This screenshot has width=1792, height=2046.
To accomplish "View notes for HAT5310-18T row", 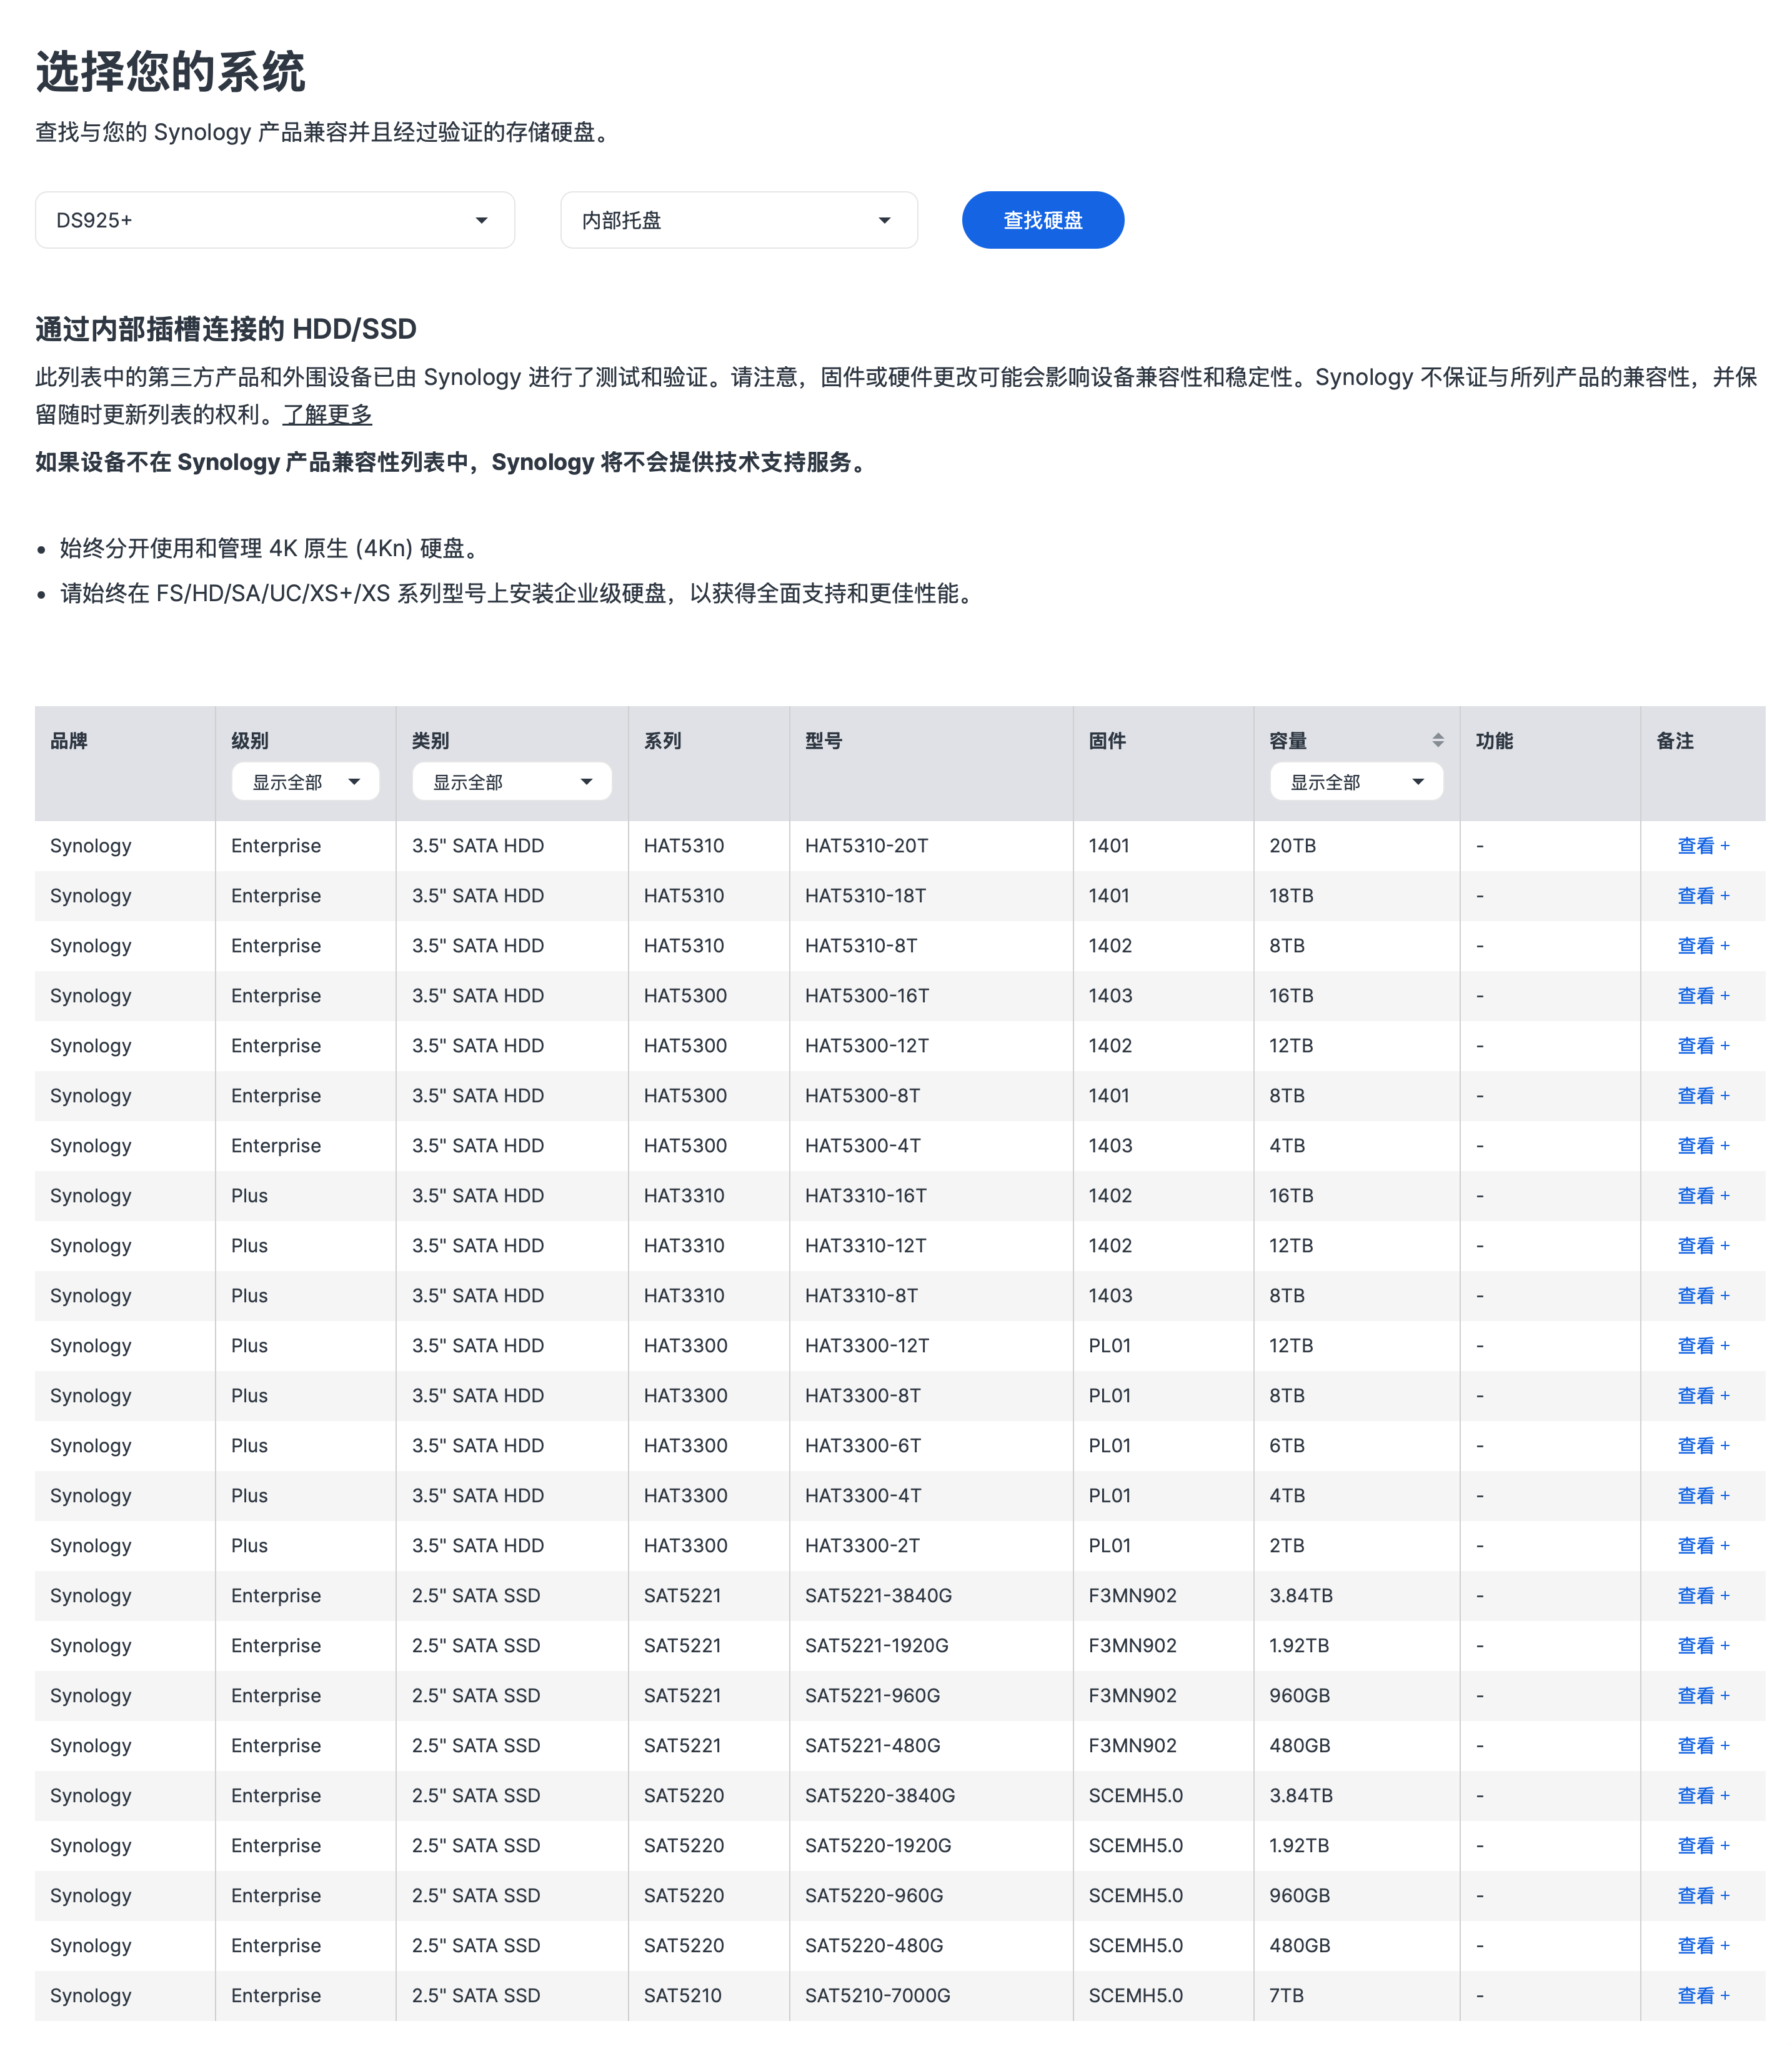I will pos(1703,896).
